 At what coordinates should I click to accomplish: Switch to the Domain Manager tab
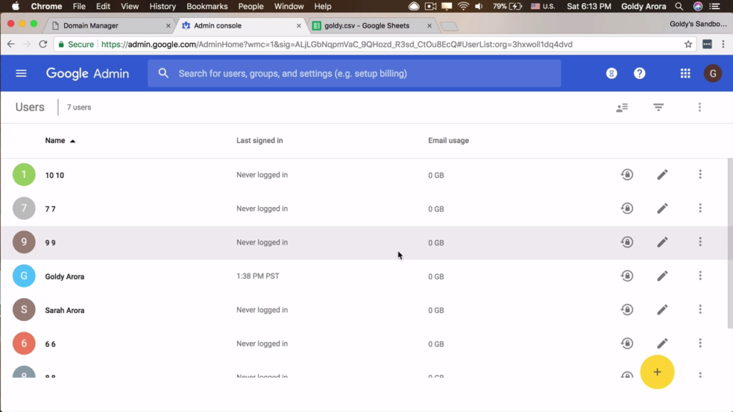pos(108,25)
